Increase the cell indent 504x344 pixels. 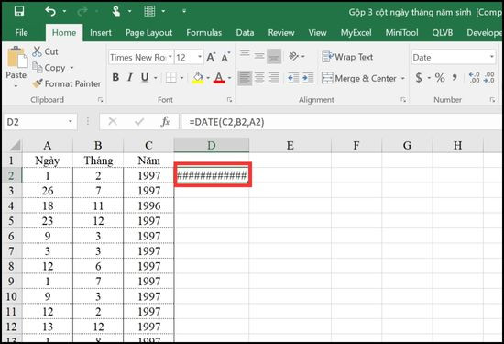308,78
